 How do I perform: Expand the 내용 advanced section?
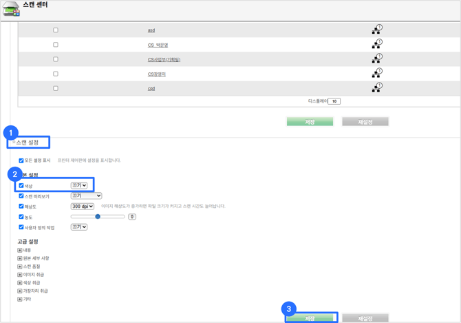point(20,250)
